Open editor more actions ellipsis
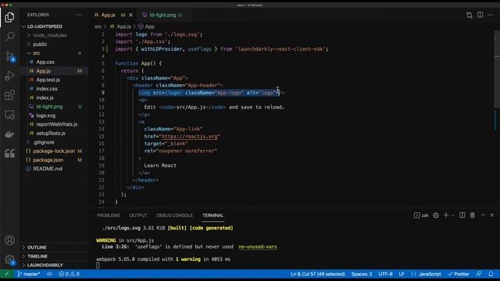The height and width of the screenshot is (281, 500). (x=491, y=15)
